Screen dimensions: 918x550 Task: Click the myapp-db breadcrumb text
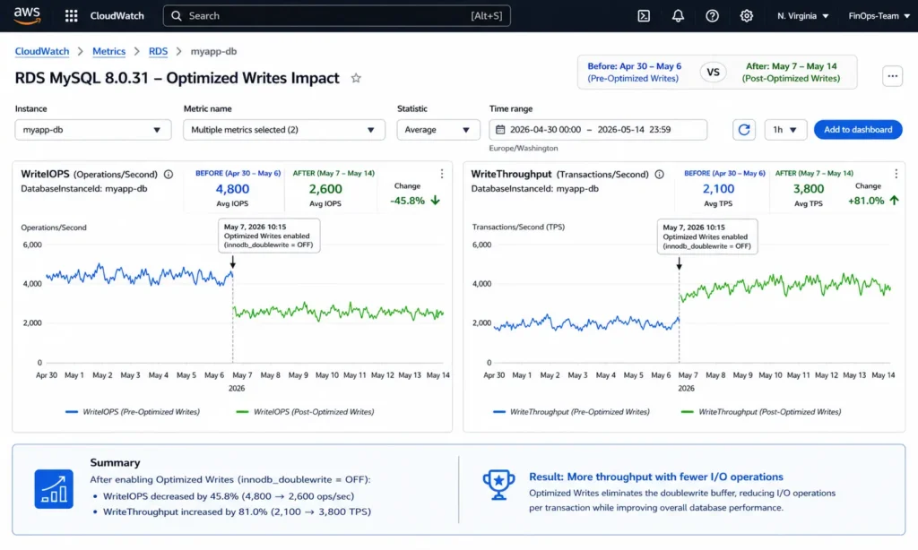click(213, 51)
